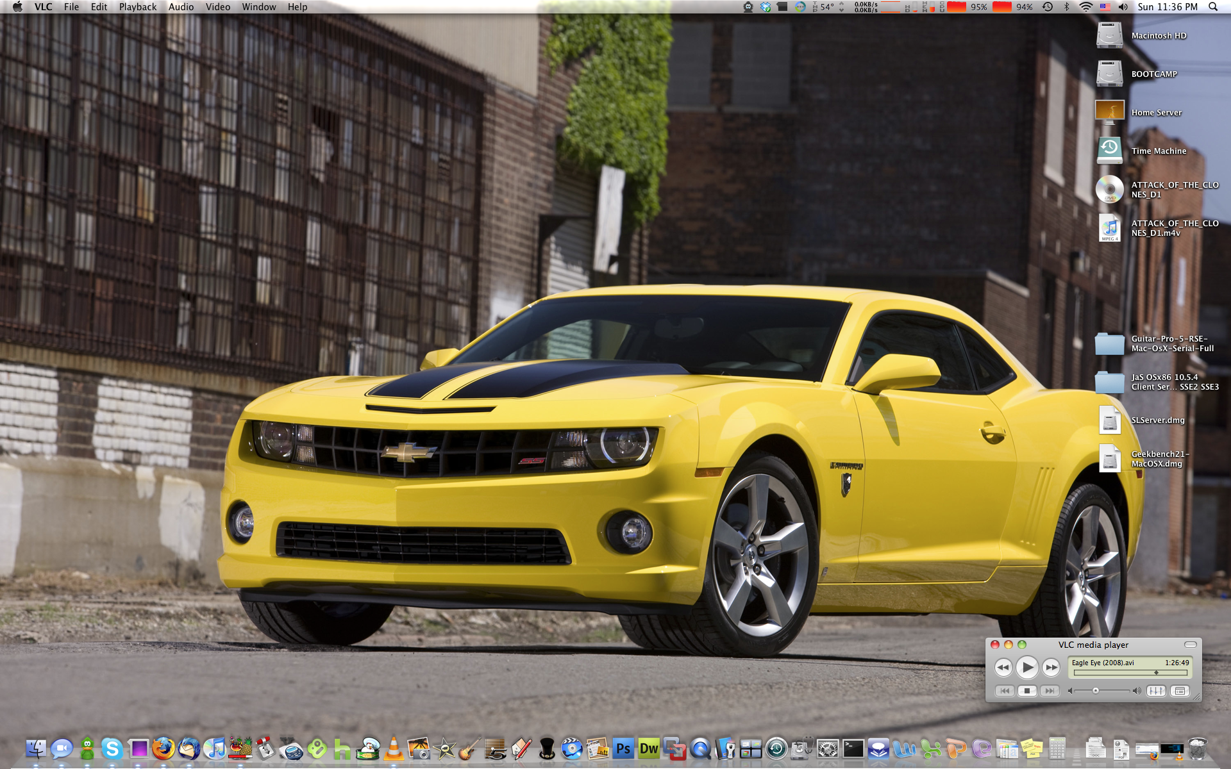
Task: Open Terminal from the Dock
Action: click(x=853, y=748)
